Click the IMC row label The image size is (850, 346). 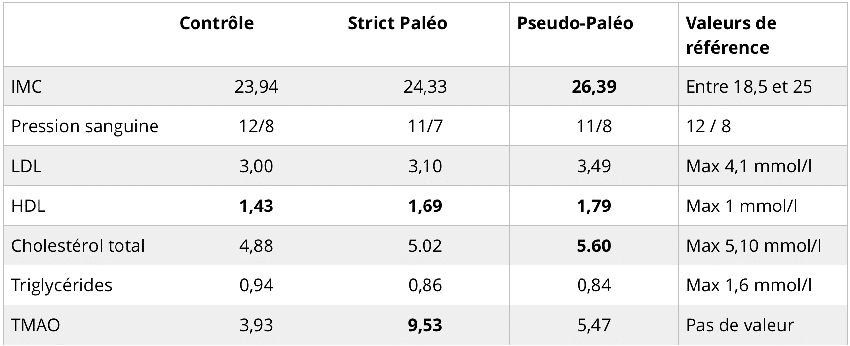pos(27,86)
